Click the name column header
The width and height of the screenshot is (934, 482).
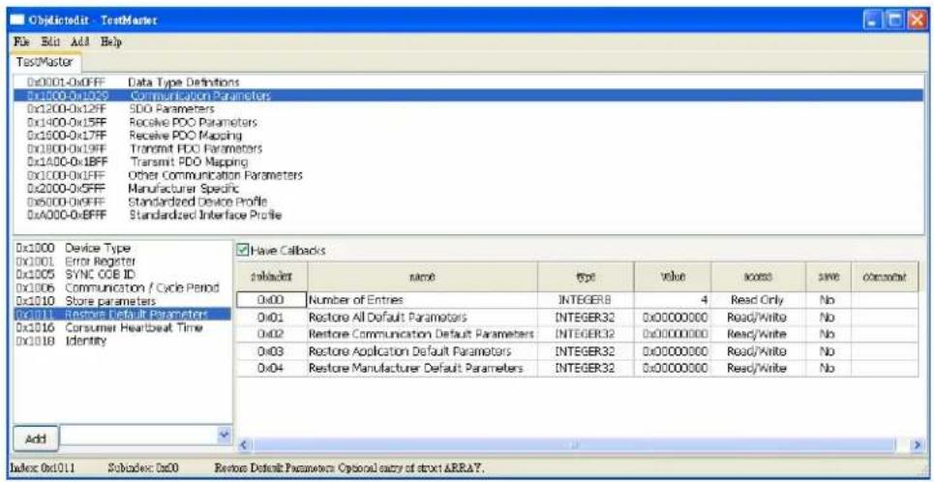pyautogui.click(x=422, y=277)
